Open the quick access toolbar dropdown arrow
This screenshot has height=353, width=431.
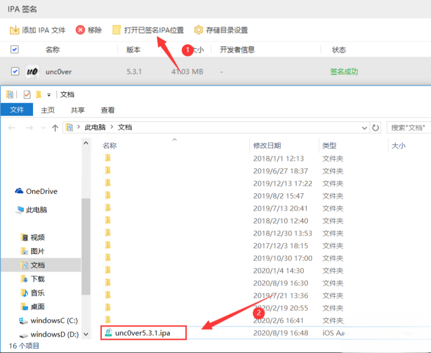click(x=49, y=95)
